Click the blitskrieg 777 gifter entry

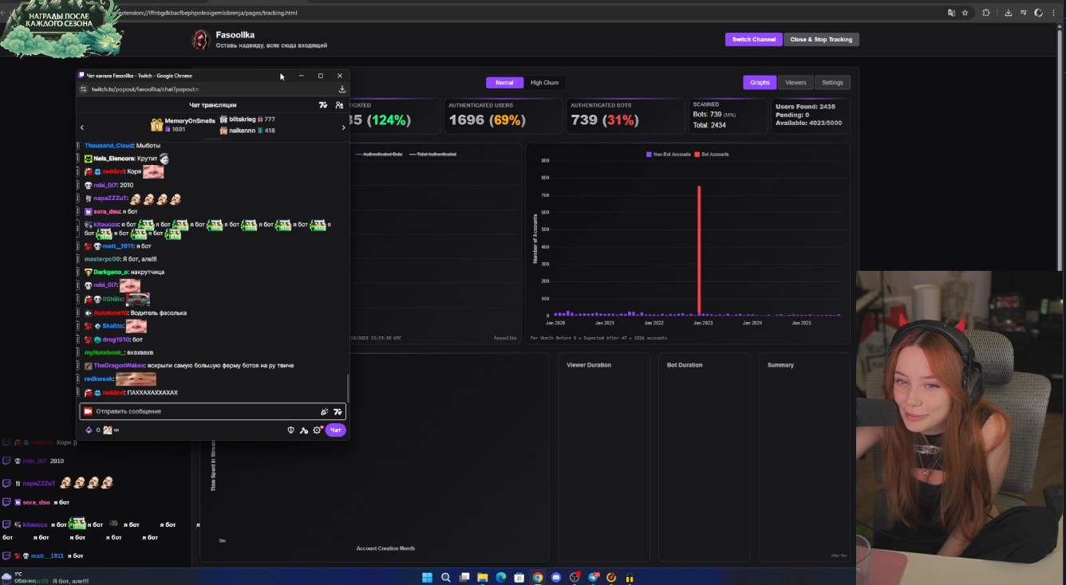coord(247,120)
